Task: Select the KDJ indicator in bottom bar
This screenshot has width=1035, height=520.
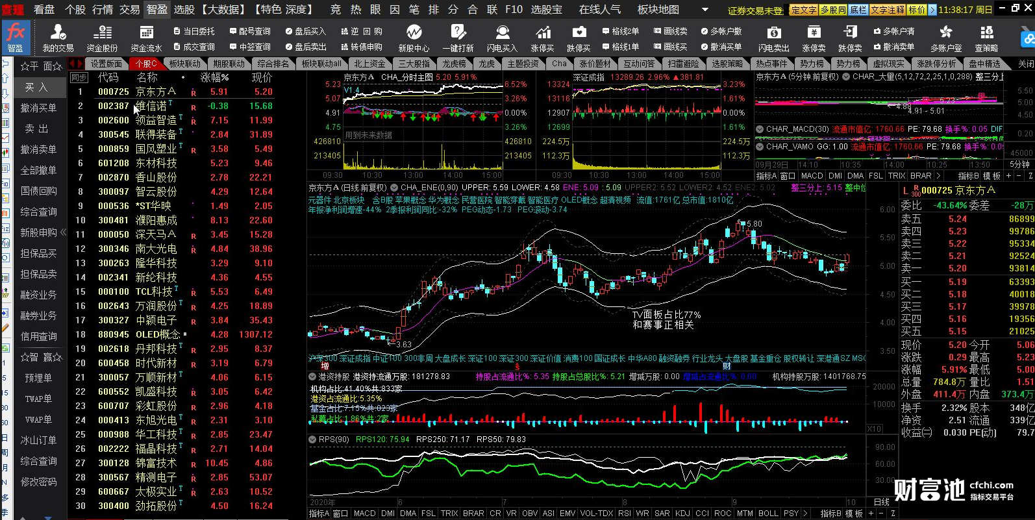Action: (682, 513)
